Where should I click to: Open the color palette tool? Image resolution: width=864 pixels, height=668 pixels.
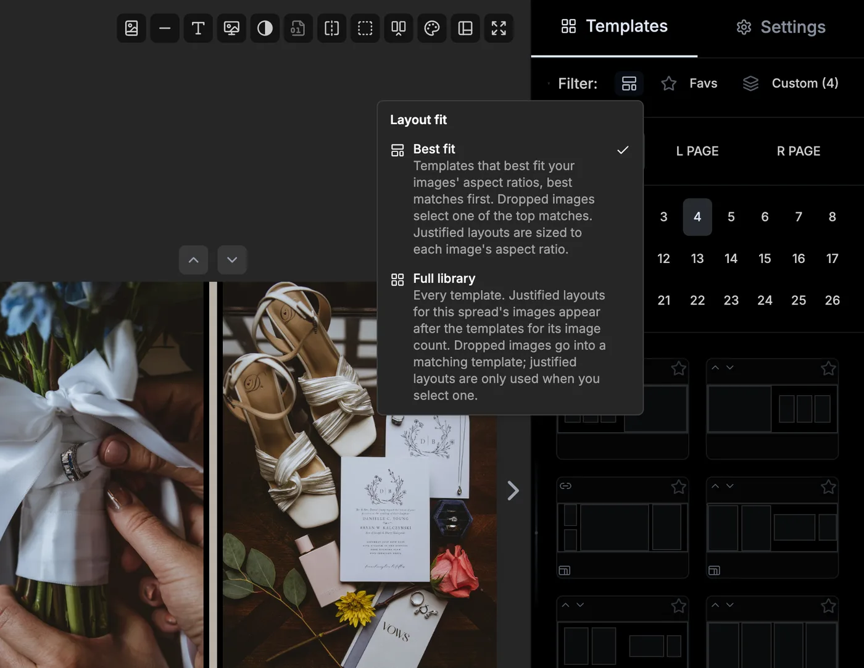(x=432, y=28)
